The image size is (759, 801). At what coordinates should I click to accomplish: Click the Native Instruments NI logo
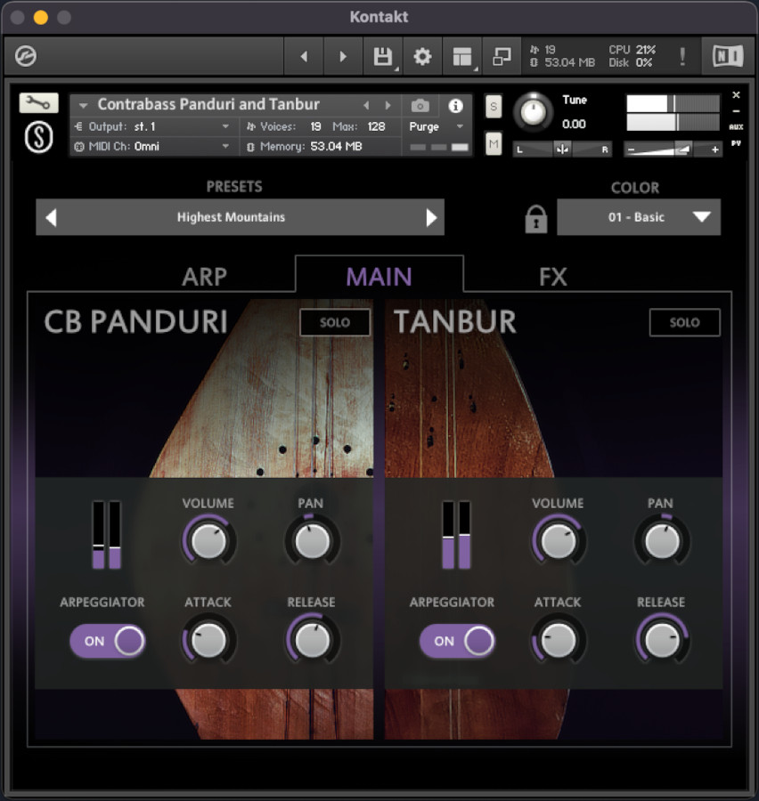tap(728, 56)
